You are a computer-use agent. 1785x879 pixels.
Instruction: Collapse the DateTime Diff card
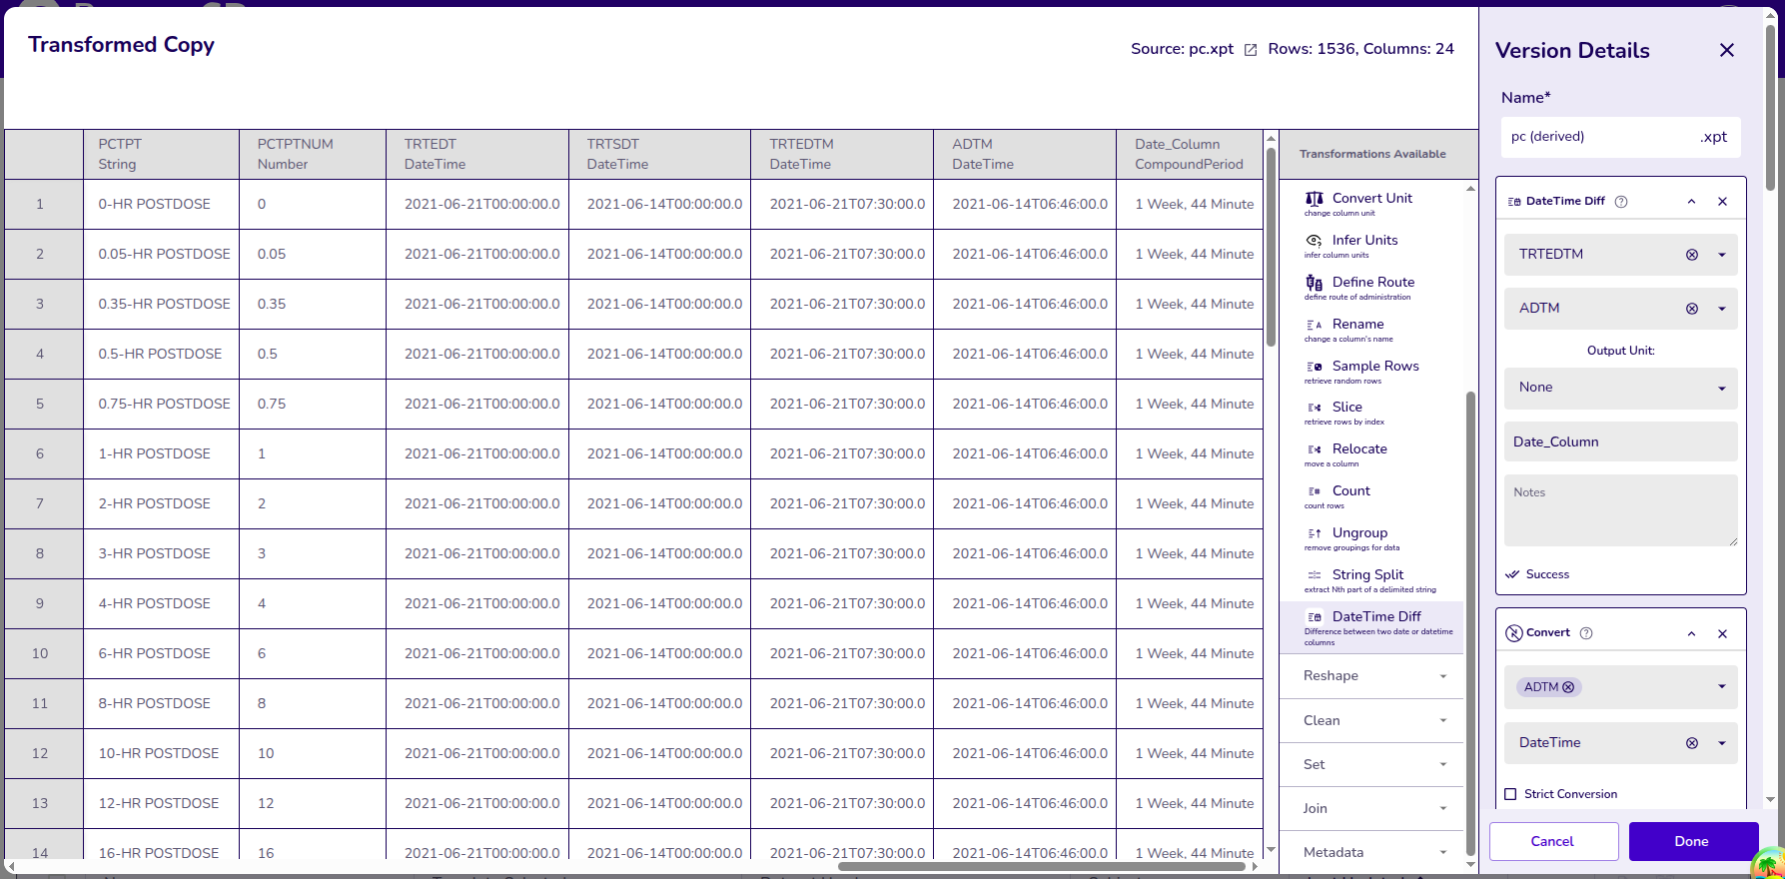(1691, 202)
